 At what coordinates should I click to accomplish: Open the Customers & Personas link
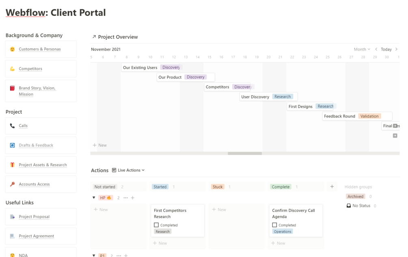tap(39, 49)
